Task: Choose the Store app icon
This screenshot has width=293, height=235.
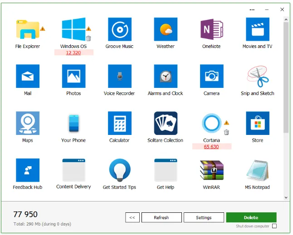Action: 258,123
